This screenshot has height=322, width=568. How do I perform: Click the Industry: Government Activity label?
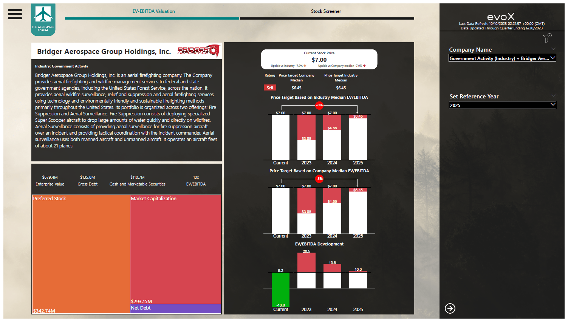point(62,66)
